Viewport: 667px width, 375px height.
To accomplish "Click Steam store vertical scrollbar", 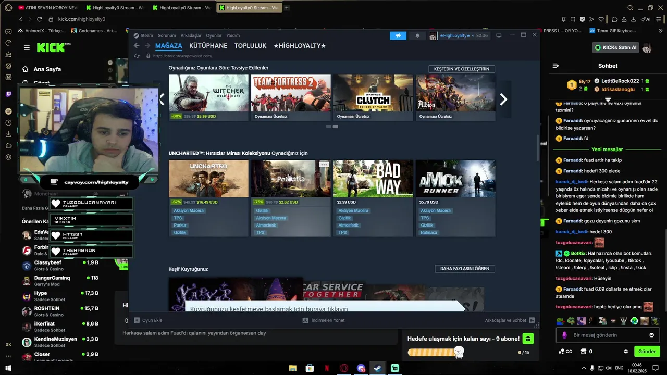I will point(537,148).
